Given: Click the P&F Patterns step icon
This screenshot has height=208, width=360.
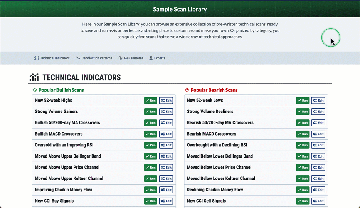Looking at the screenshot, I should pyautogui.click(x=120, y=58).
